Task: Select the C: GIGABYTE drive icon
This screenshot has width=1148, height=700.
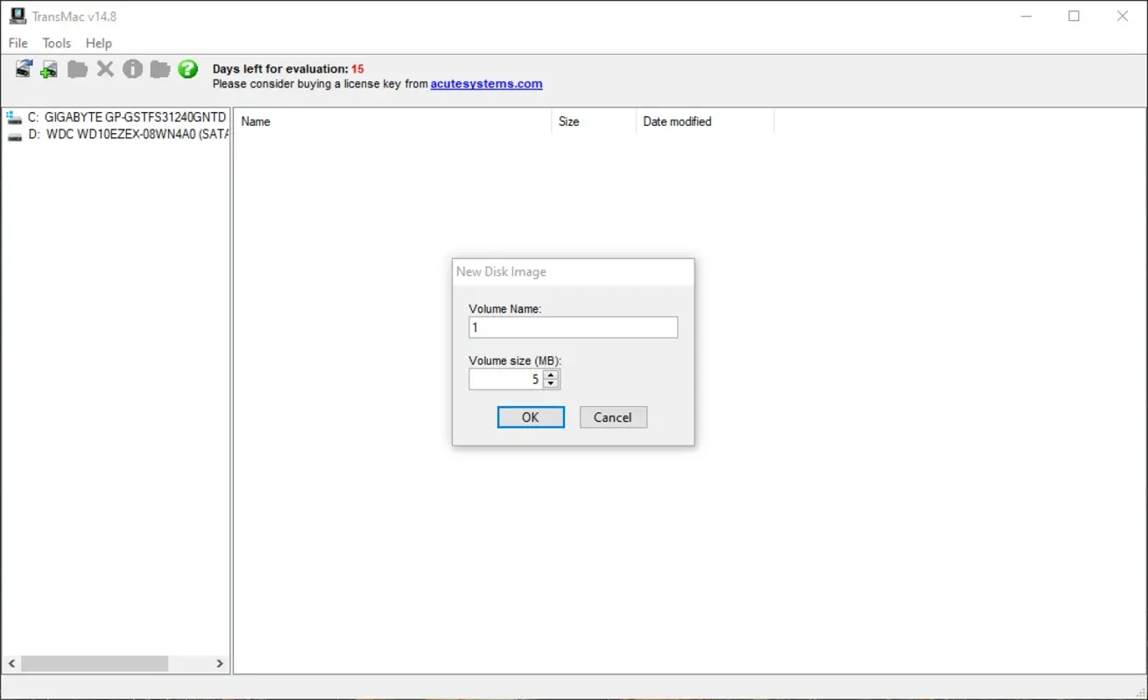Action: coord(14,116)
